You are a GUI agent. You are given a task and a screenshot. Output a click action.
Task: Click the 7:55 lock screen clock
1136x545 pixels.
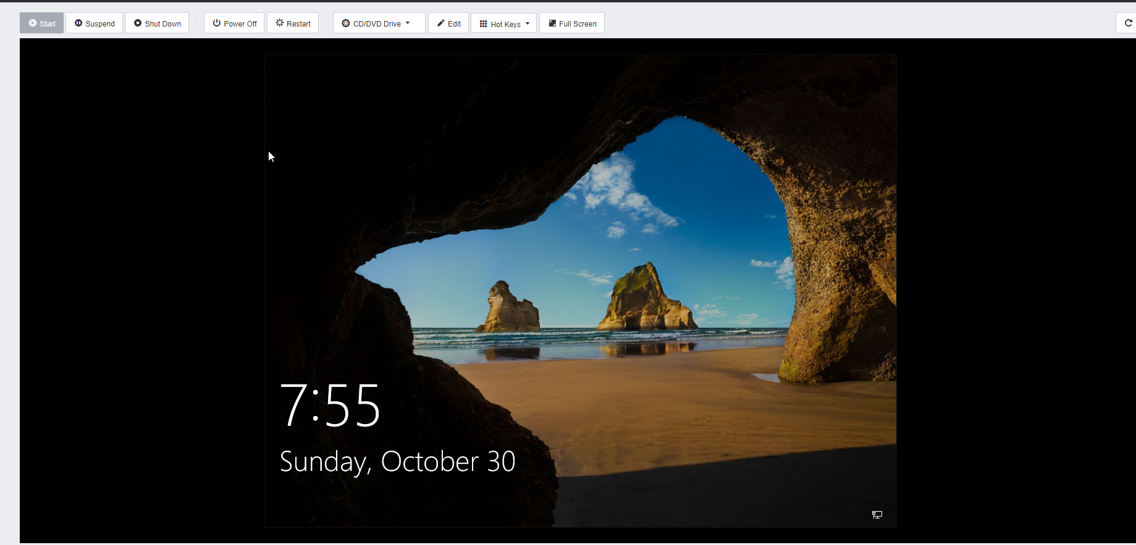(330, 405)
